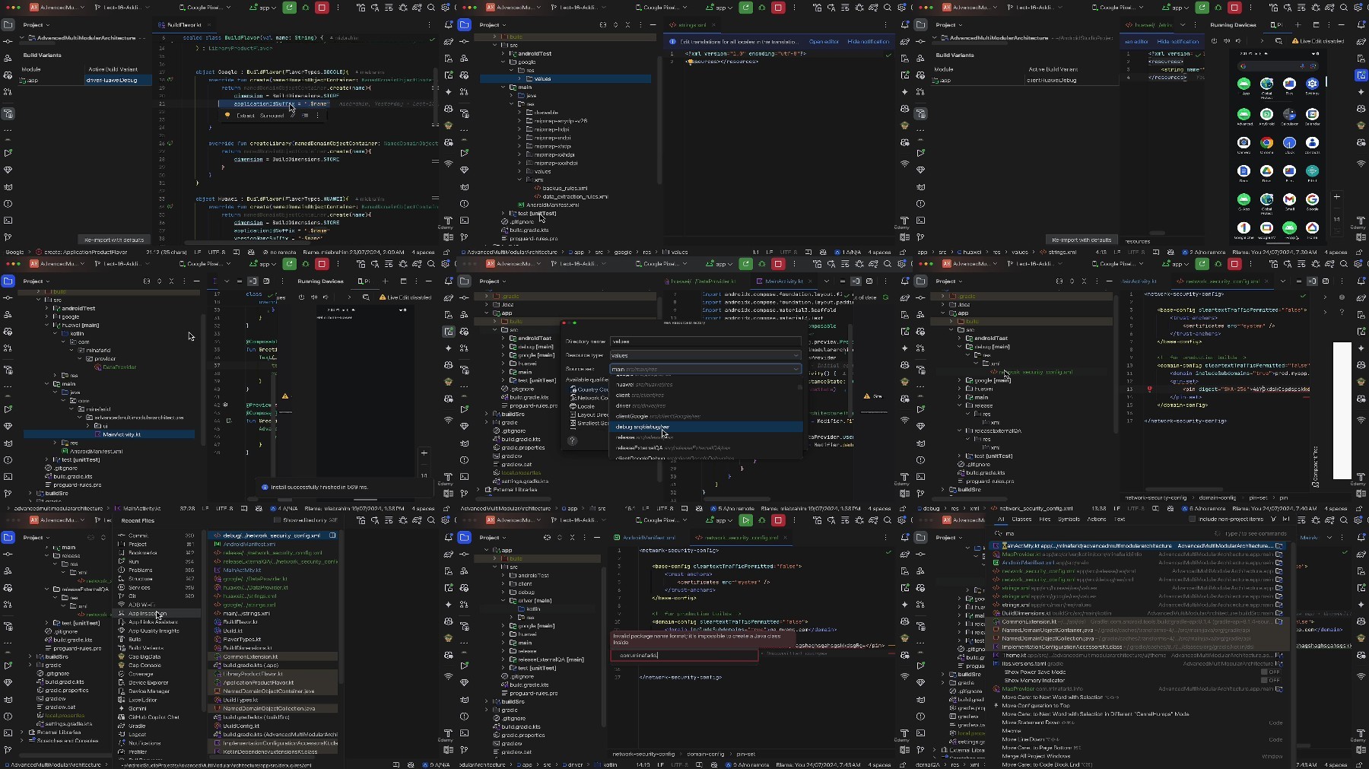Click green Run button above New Resource Directory dialog
The width and height of the screenshot is (1369, 769).
point(745,263)
